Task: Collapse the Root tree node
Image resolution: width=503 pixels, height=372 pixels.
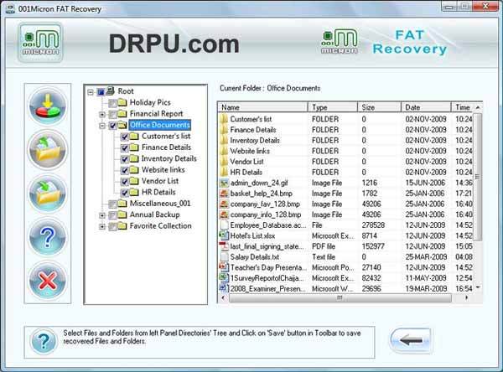Action: (x=91, y=92)
